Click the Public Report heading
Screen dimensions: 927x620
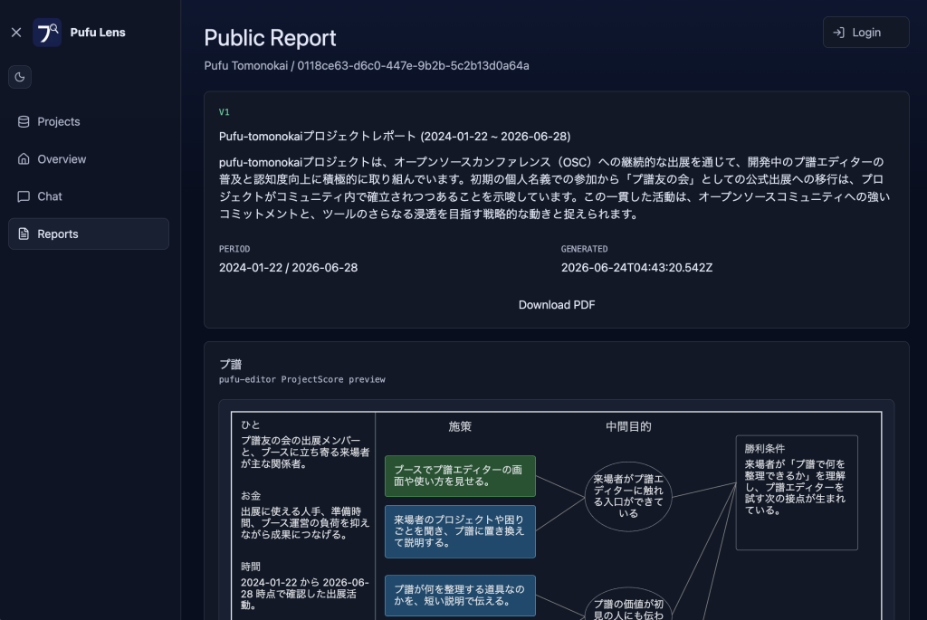coord(270,38)
